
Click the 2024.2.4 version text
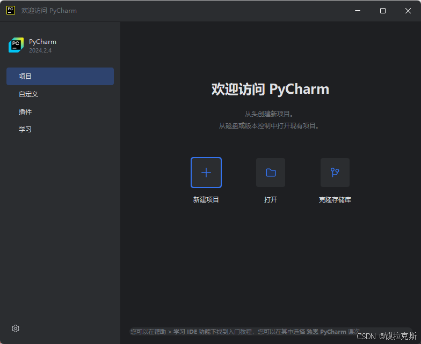point(40,50)
